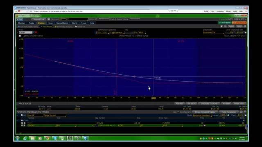The image size is (262, 147).
Task: Click the highlighted price slice label on the x-axis
Action: tap(154, 98)
